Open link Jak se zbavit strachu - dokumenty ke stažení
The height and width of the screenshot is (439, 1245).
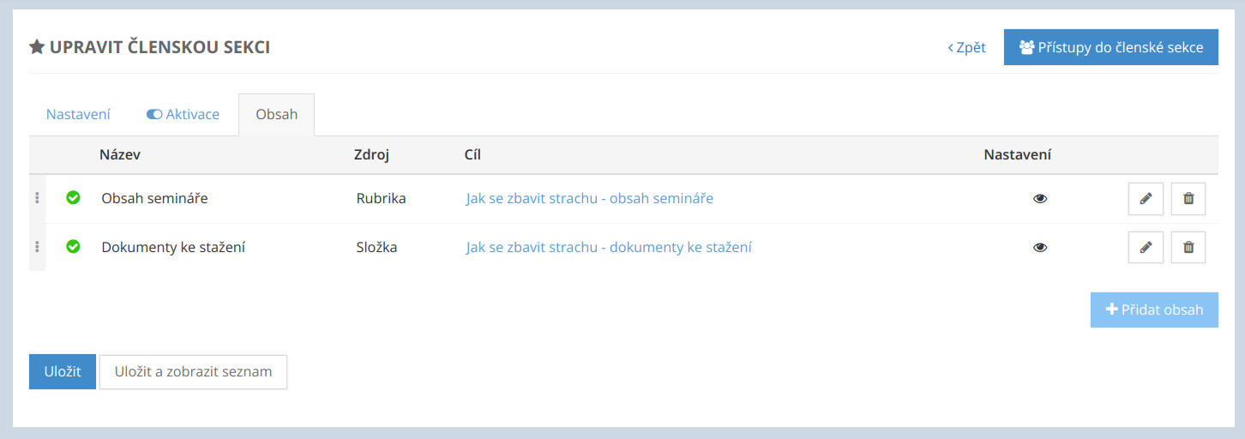[609, 248]
